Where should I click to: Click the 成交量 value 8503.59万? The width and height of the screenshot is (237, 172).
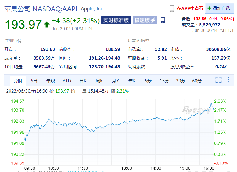[44, 58]
